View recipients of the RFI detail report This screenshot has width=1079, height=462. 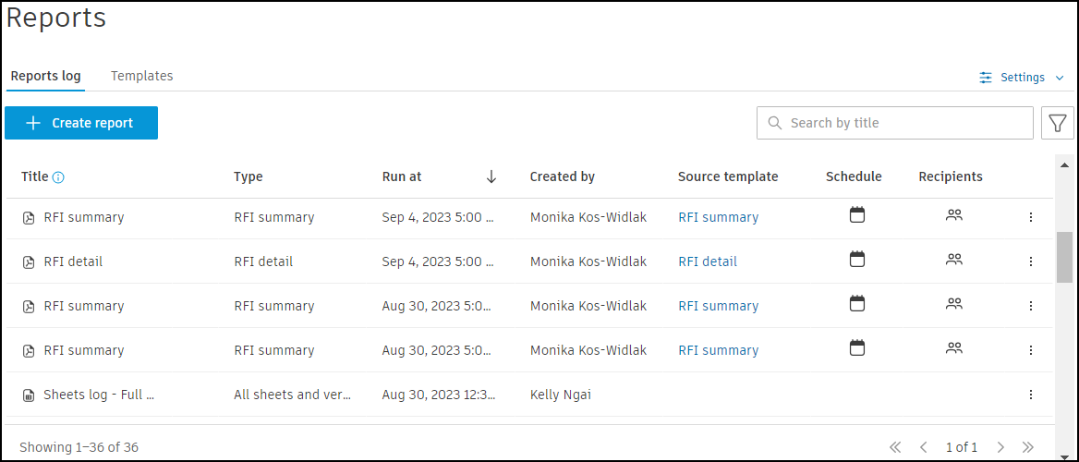(954, 260)
